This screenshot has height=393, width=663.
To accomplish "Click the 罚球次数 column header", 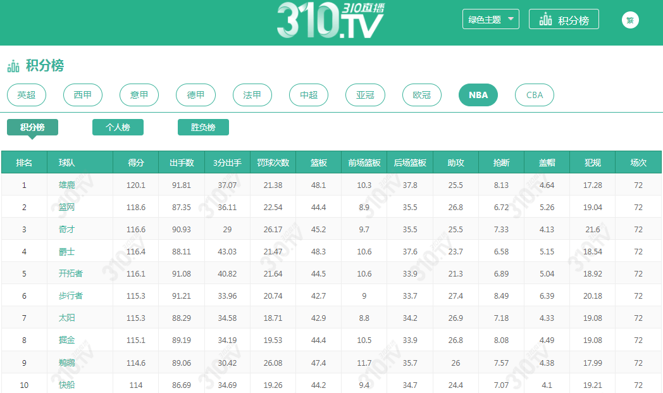I will [x=273, y=163].
